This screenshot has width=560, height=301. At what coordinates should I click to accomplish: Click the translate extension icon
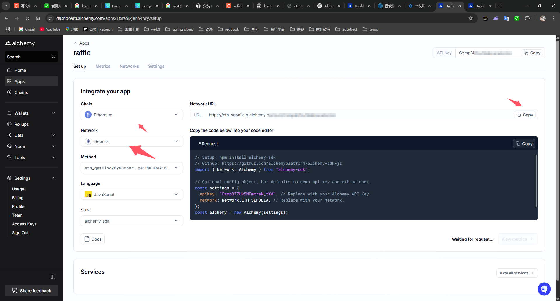[506, 18]
